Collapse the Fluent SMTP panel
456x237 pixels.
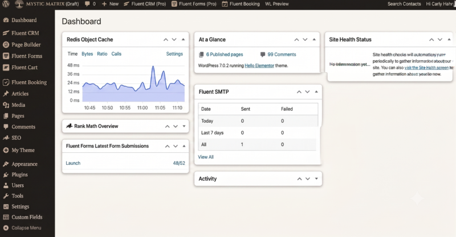pyautogui.click(x=316, y=92)
